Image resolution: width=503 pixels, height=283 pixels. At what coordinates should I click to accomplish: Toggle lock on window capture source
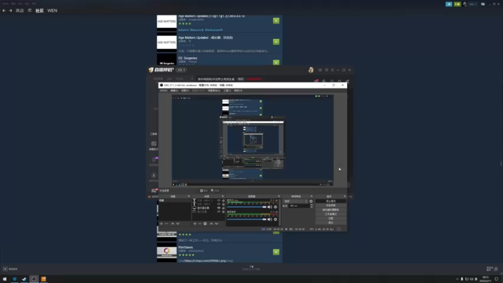coord(223,212)
